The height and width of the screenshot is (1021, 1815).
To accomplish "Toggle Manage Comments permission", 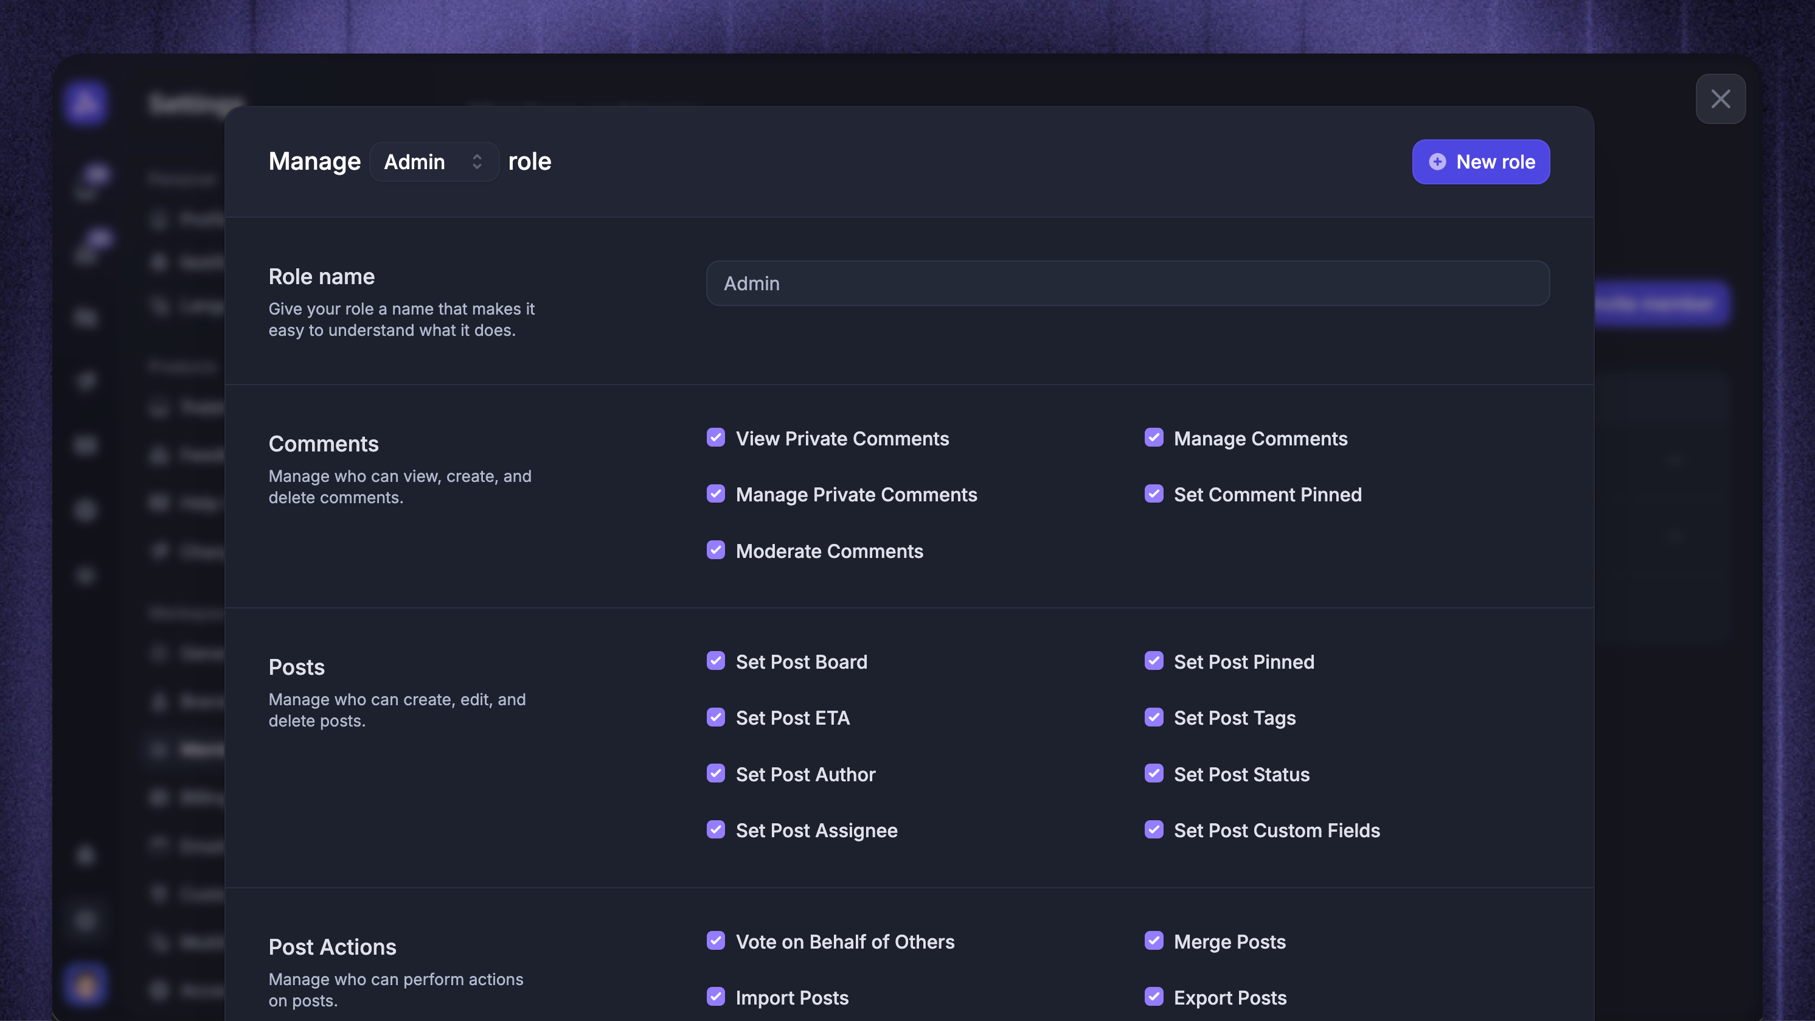I will pyautogui.click(x=1153, y=437).
